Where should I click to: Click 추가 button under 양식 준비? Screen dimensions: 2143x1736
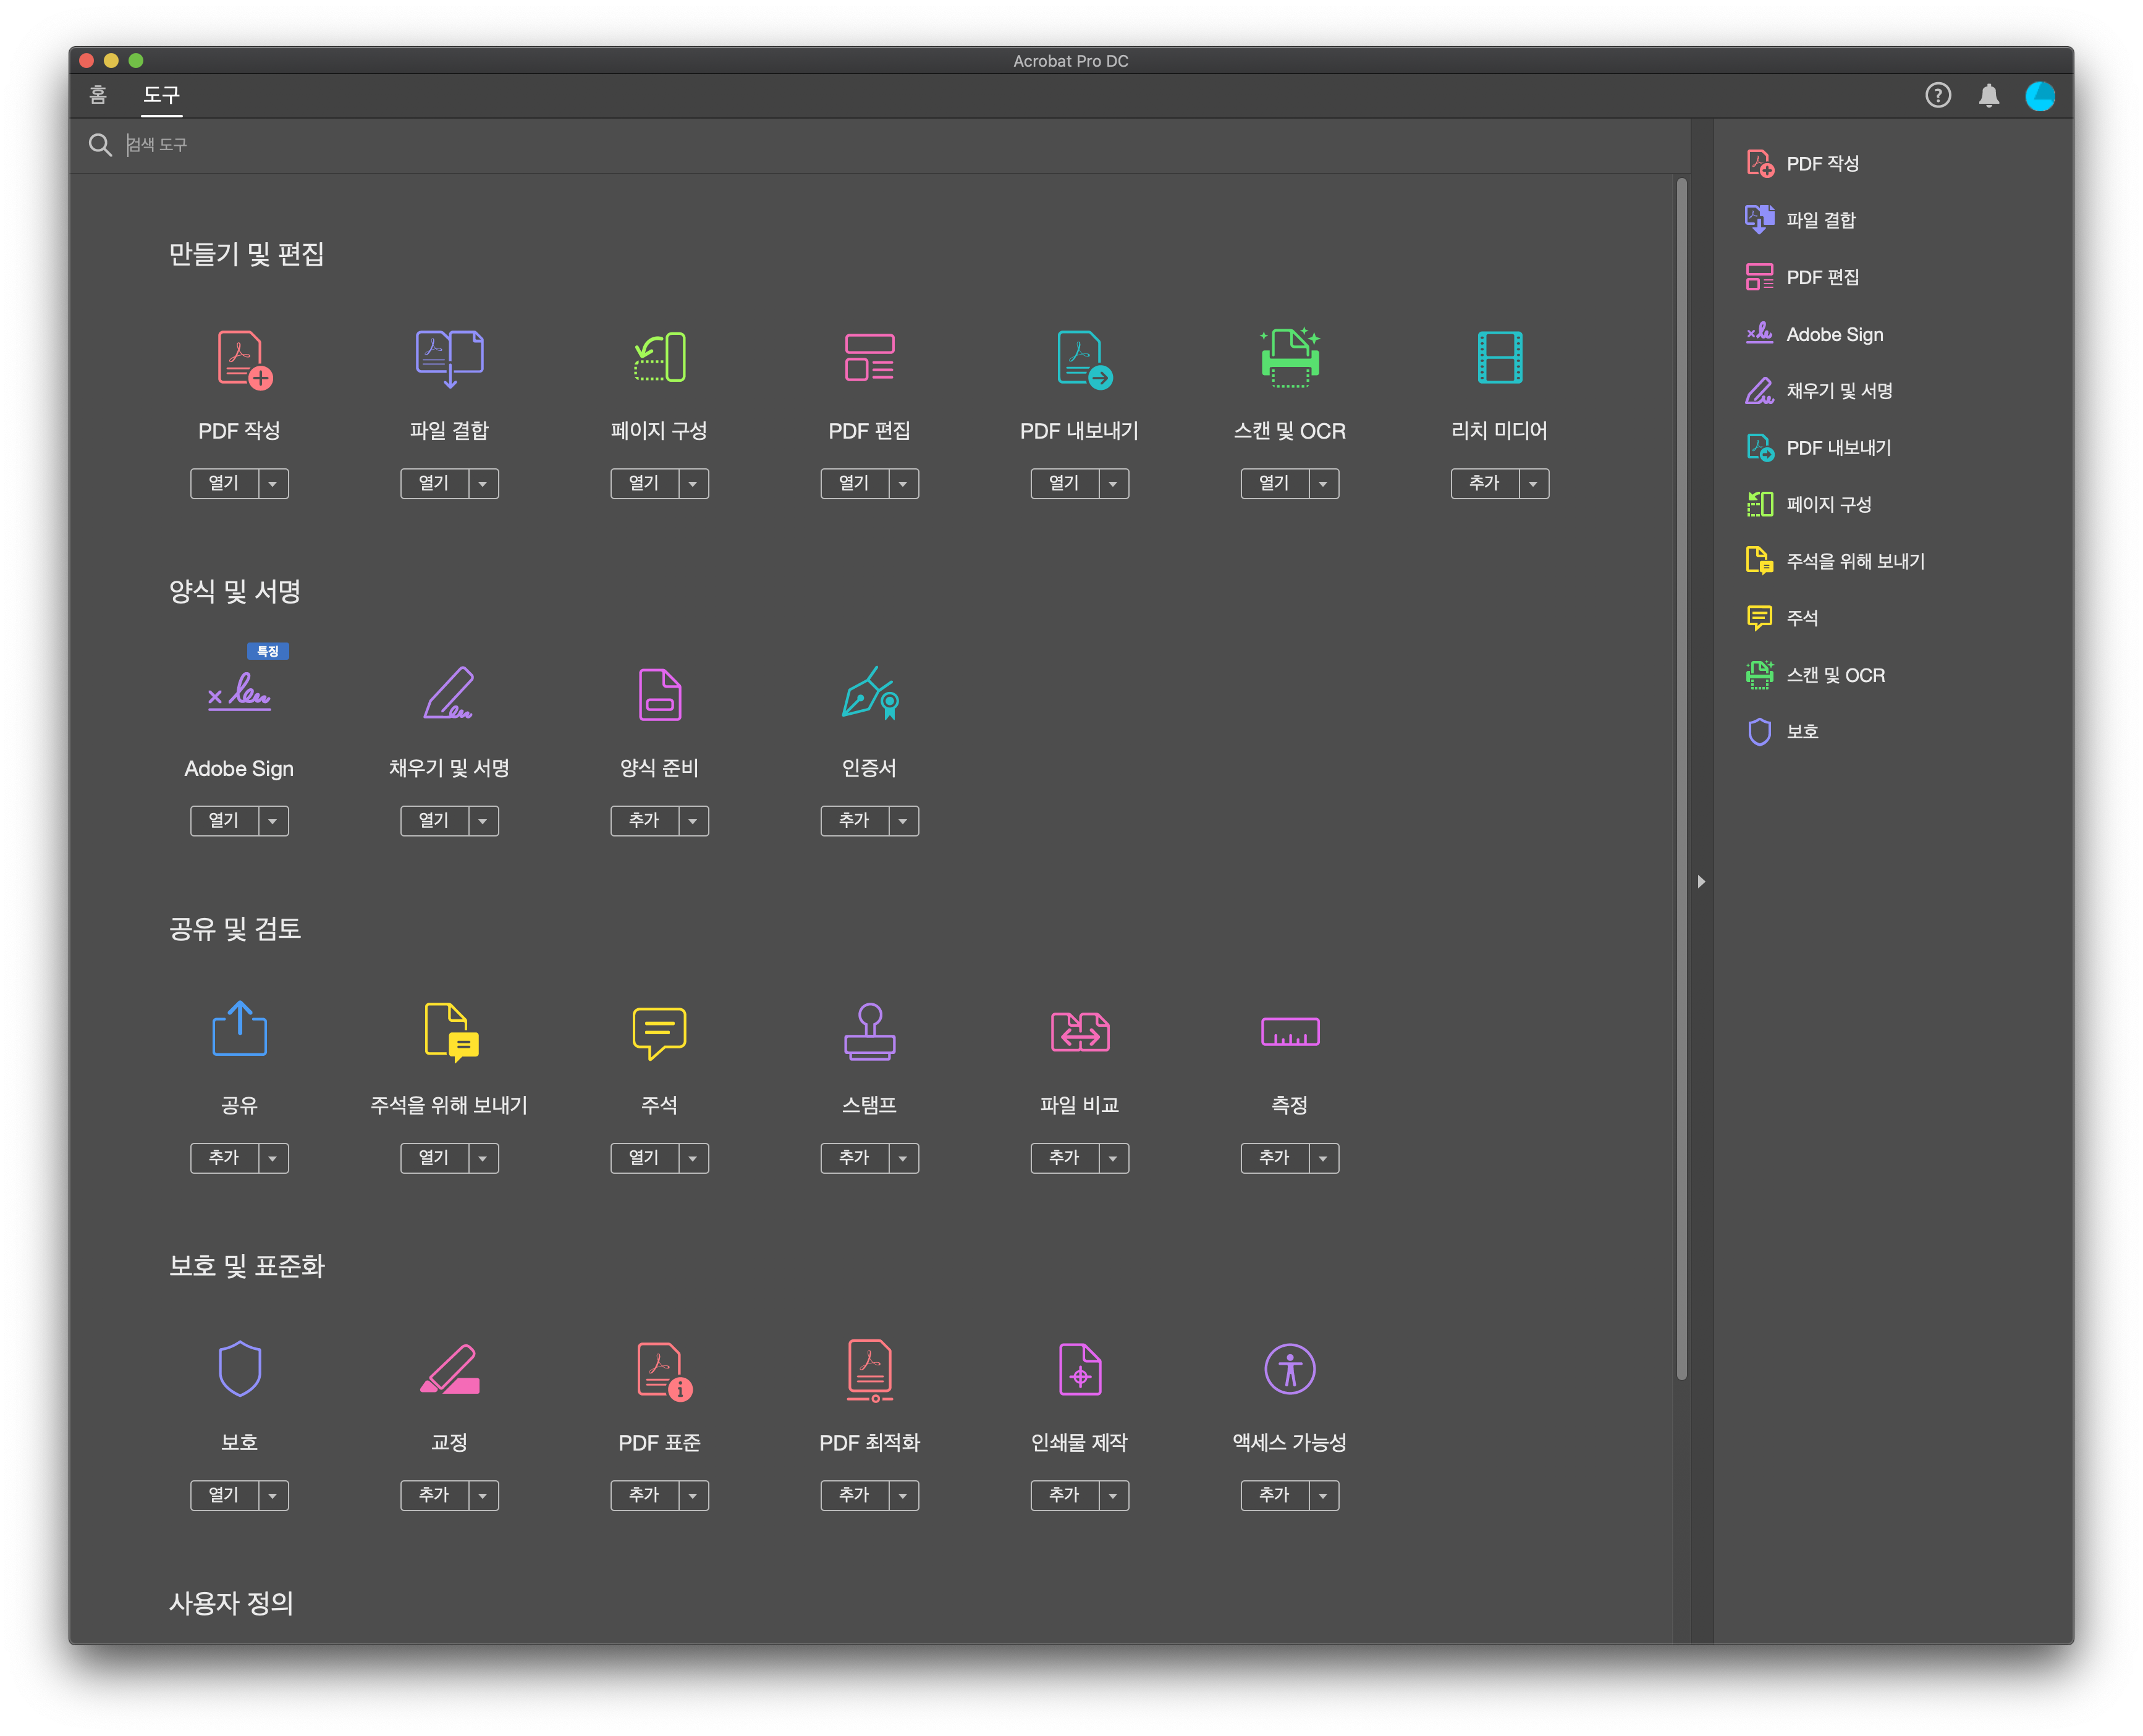[644, 821]
